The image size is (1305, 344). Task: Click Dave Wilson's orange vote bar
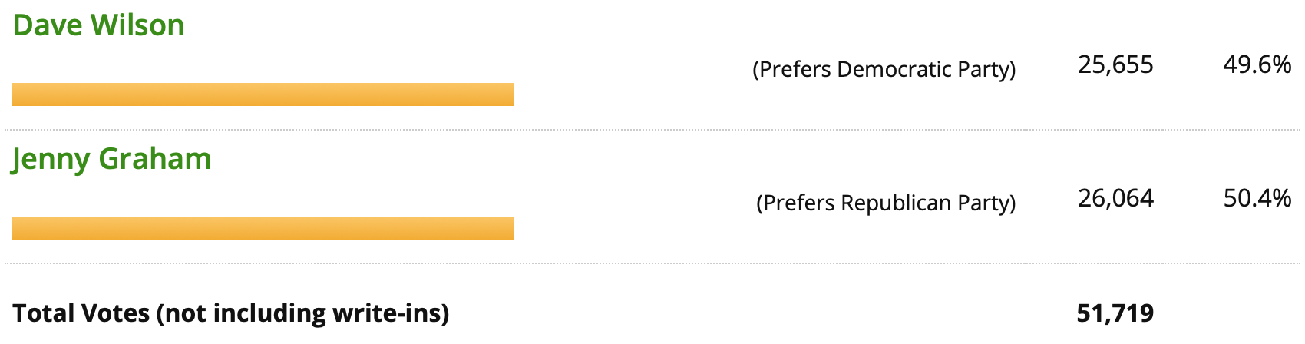click(x=263, y=94)
